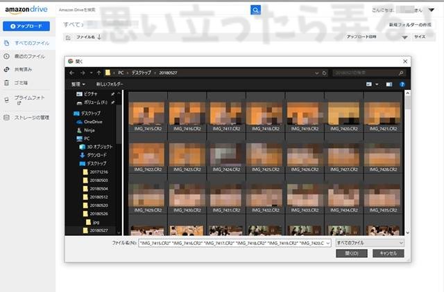Close the file open dialog

[405, 62]
